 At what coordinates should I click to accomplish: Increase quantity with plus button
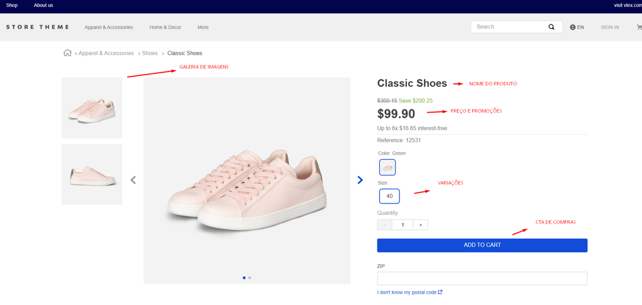coord(420,225)
